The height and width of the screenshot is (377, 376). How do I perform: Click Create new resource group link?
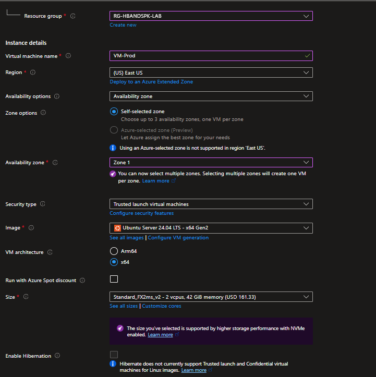tap(123, 25)
